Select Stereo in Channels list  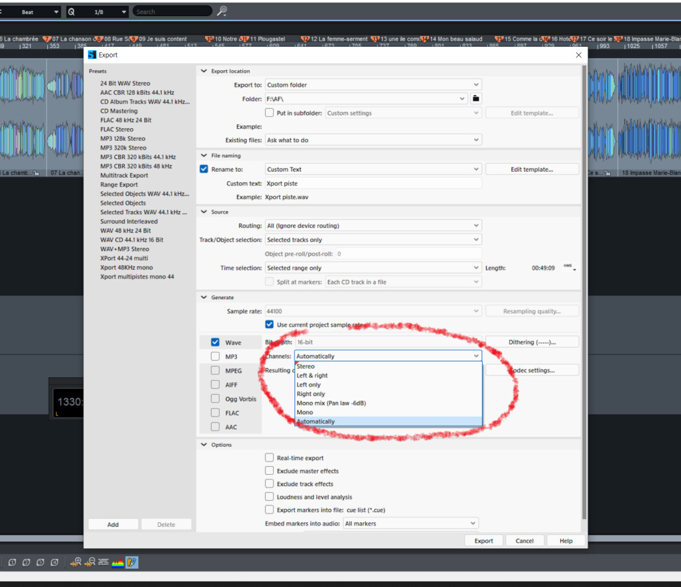(x=389, y=366)
